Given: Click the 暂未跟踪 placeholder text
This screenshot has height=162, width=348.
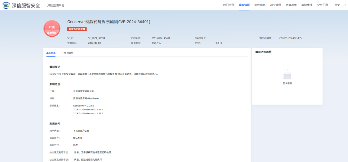Looking at the screenshot, I should 287,83.
